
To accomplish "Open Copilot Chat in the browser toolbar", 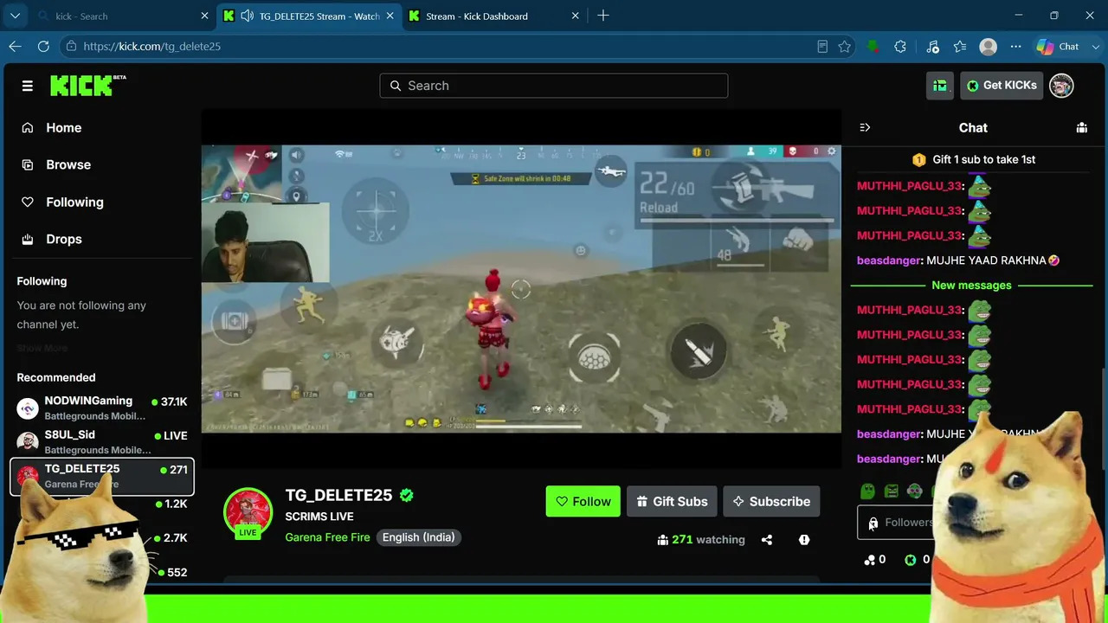I will point(1059,47).
